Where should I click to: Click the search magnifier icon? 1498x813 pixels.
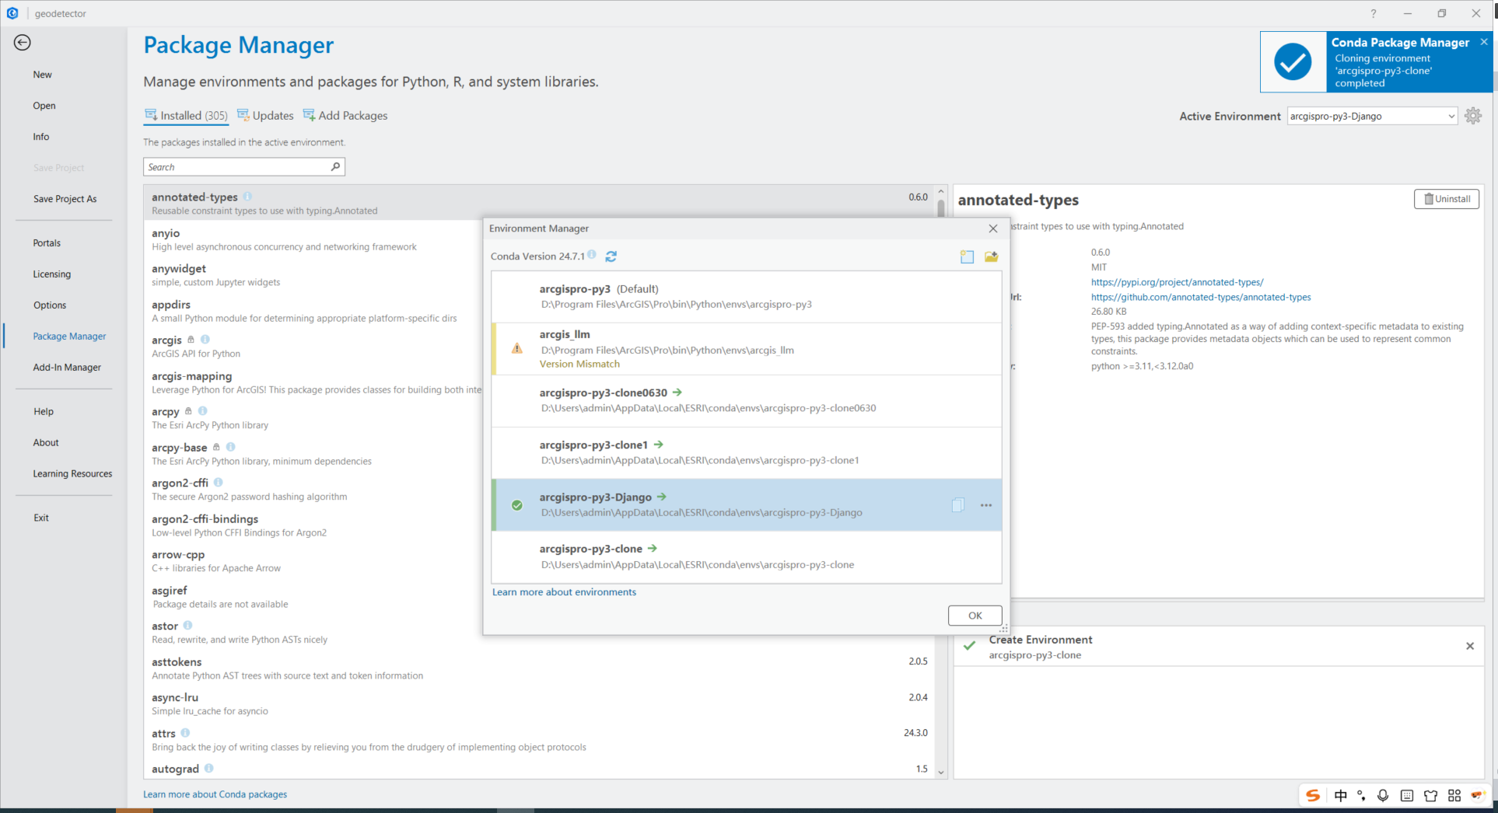coord(335,166)
